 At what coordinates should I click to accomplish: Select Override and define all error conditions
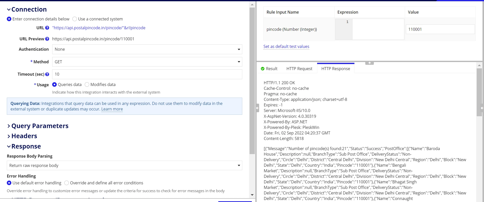point(67,183)
